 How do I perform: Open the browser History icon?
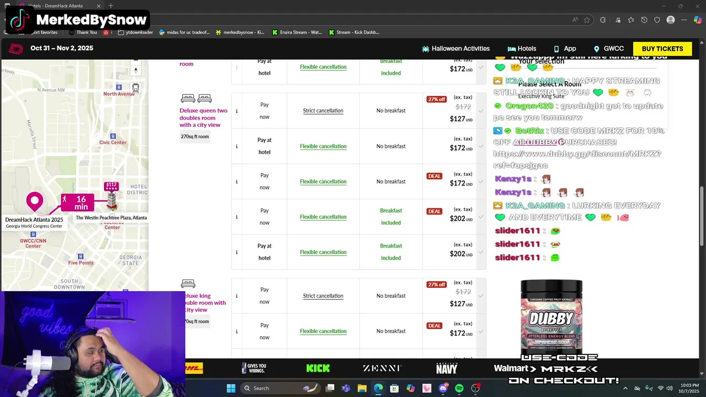[x=644, y=20]
